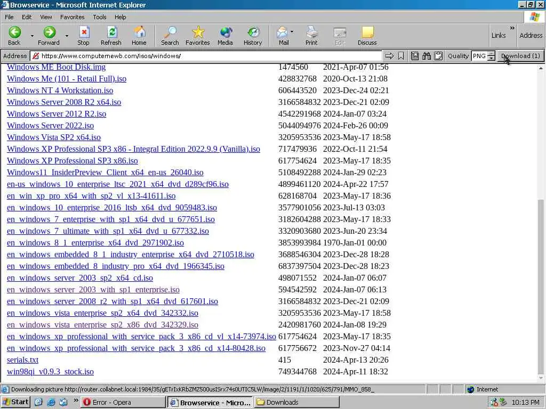Open the Edit menu
546x409 pixels.
pyautogui.click(x=27, y=17)
